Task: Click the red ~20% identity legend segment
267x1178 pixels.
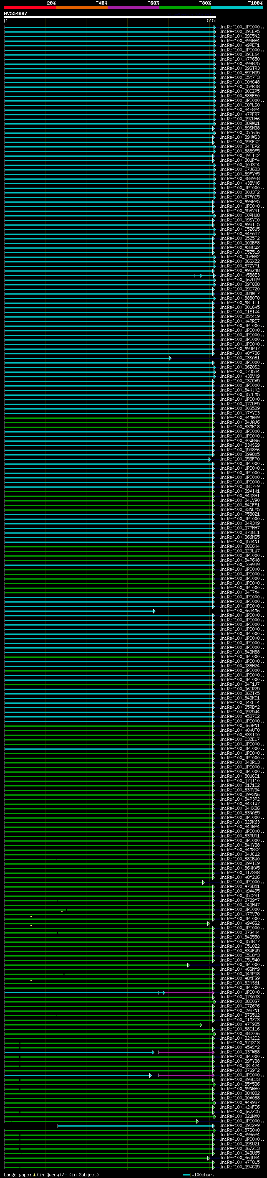Action: click(30, 8)
